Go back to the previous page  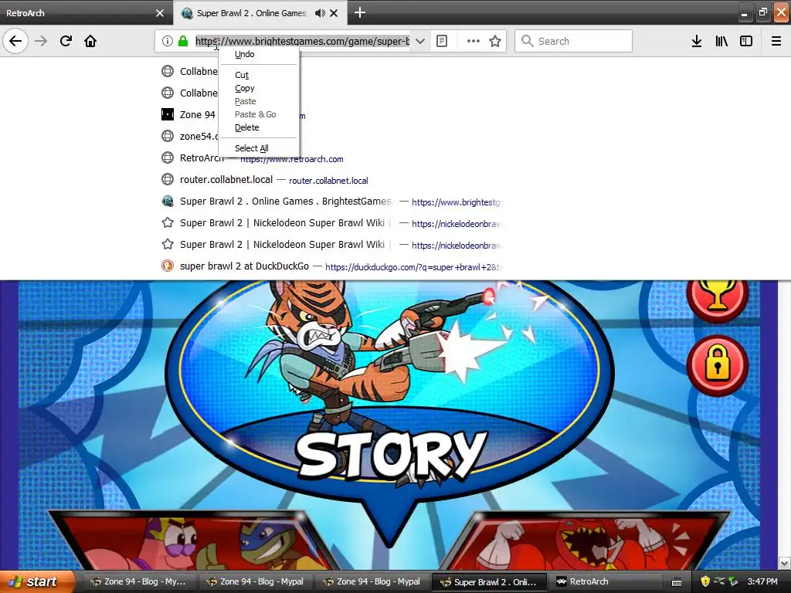[15, 41]
